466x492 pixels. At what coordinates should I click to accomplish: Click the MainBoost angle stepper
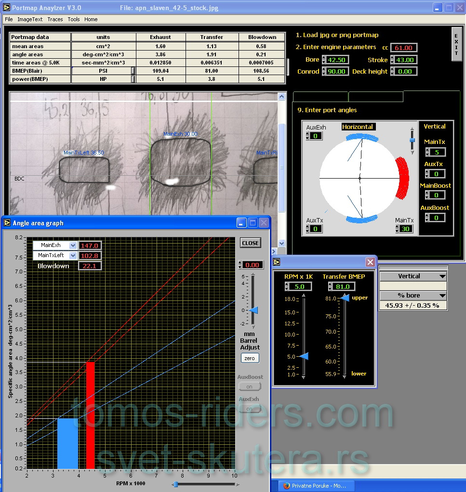pyautogui.click(x=427, y=195)
